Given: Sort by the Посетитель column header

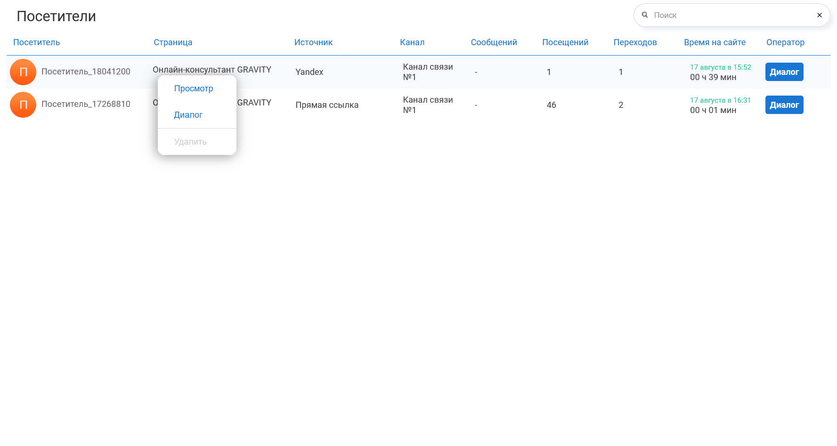Looking at the screenshot, I should (x=36, y=42).
